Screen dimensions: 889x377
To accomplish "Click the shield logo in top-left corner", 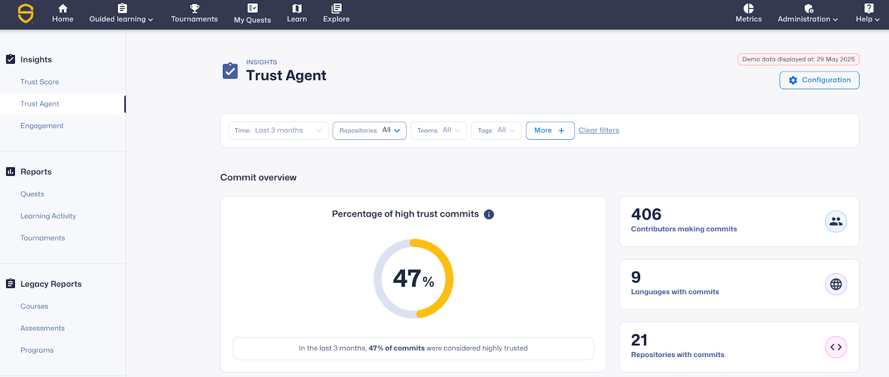I will (26, 13).
